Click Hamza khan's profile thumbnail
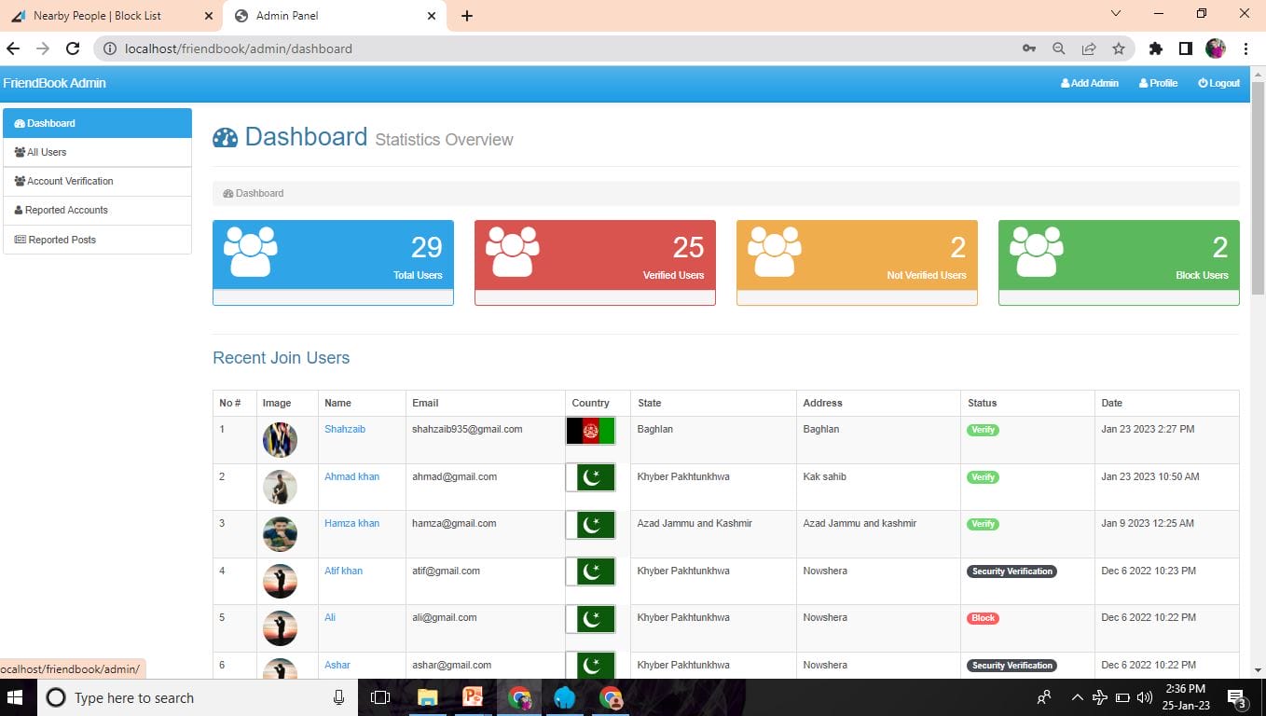Viewport: 1266px width, 716px height. tap(280, 533)
